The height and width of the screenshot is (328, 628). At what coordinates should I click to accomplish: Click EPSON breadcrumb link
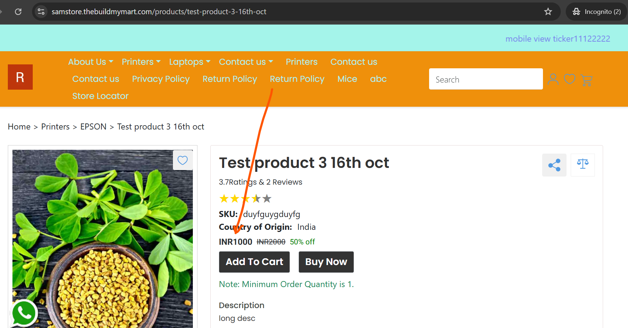(93, 127)
